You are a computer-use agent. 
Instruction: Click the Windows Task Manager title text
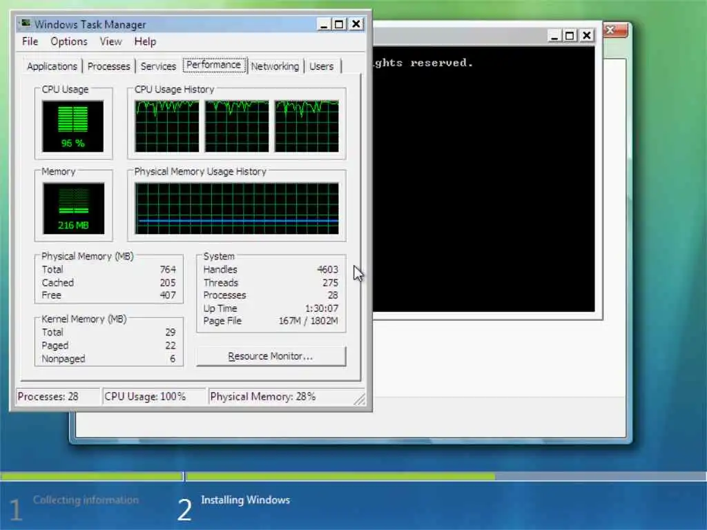pyautogui.click(x=90, y=24)
